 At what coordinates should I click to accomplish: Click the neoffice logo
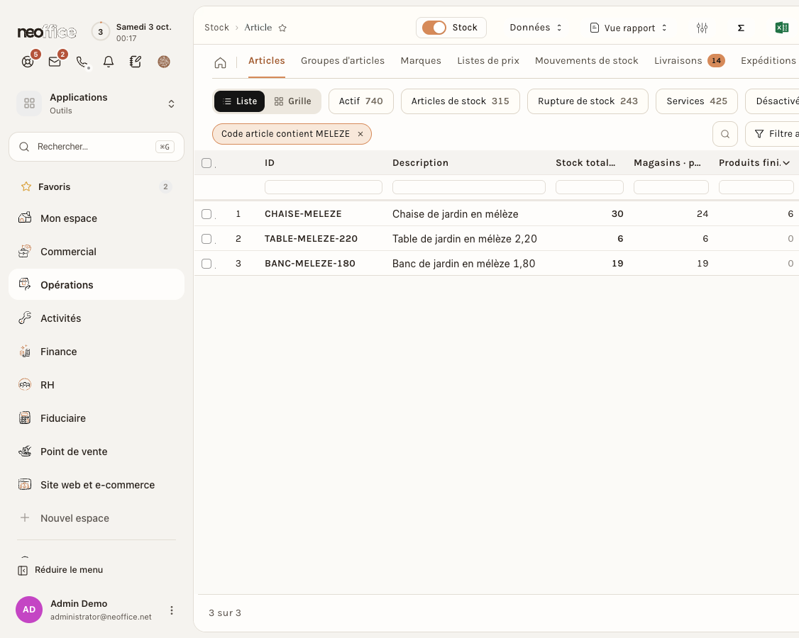point(47,32)
